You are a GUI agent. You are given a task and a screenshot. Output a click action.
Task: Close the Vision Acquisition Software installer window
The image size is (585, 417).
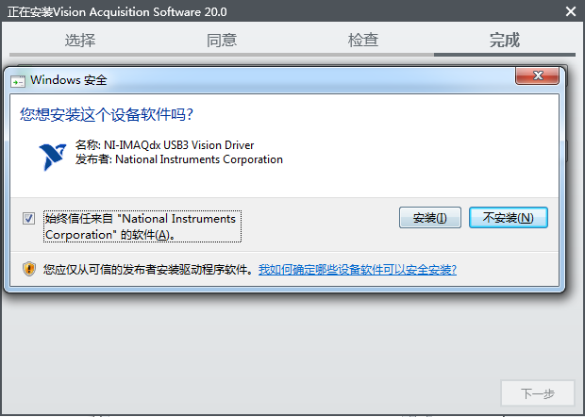pos(571,11)
